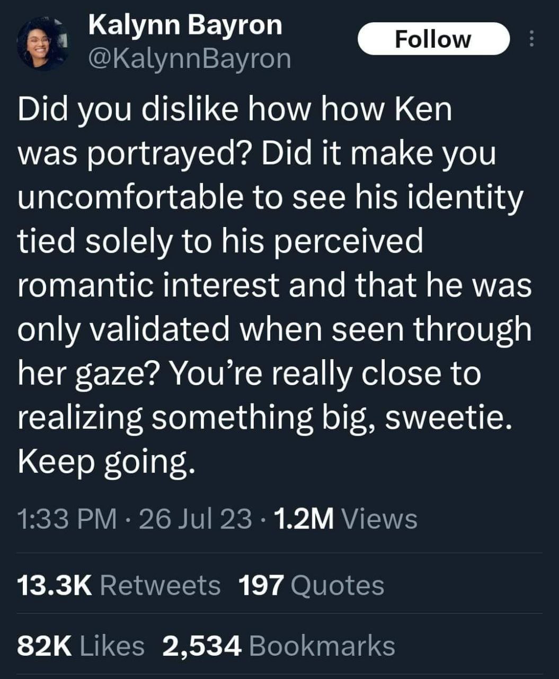Show the 82K Likes list

(81, 646)
